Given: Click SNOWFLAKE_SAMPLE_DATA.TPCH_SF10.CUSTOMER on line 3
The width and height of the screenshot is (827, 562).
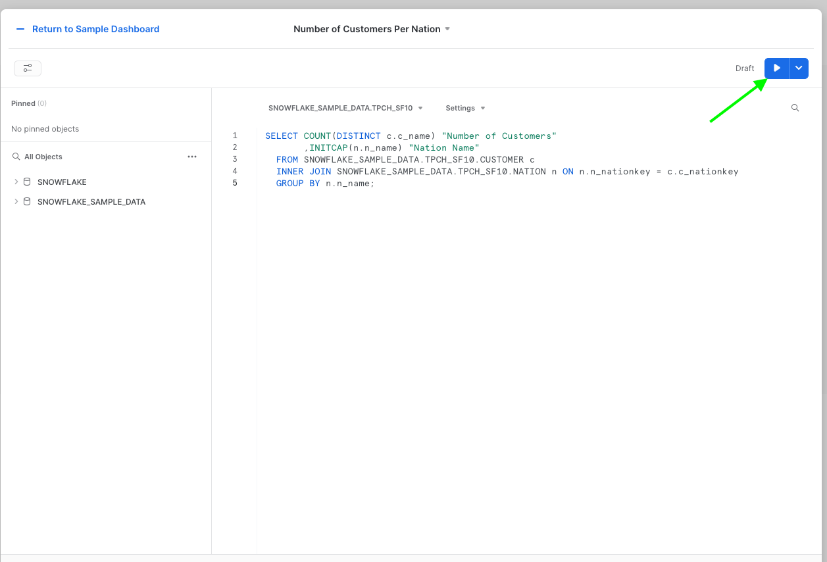Looking at the screenshot, I should pyautogui.click(x=414, y=159).
